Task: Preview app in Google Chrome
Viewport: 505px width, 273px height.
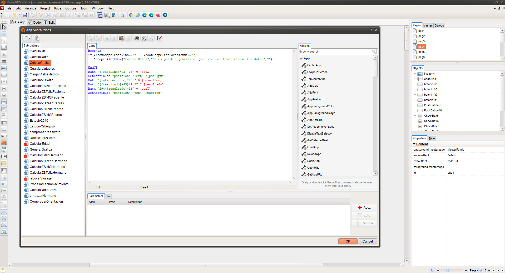Action: pos(131,15)
